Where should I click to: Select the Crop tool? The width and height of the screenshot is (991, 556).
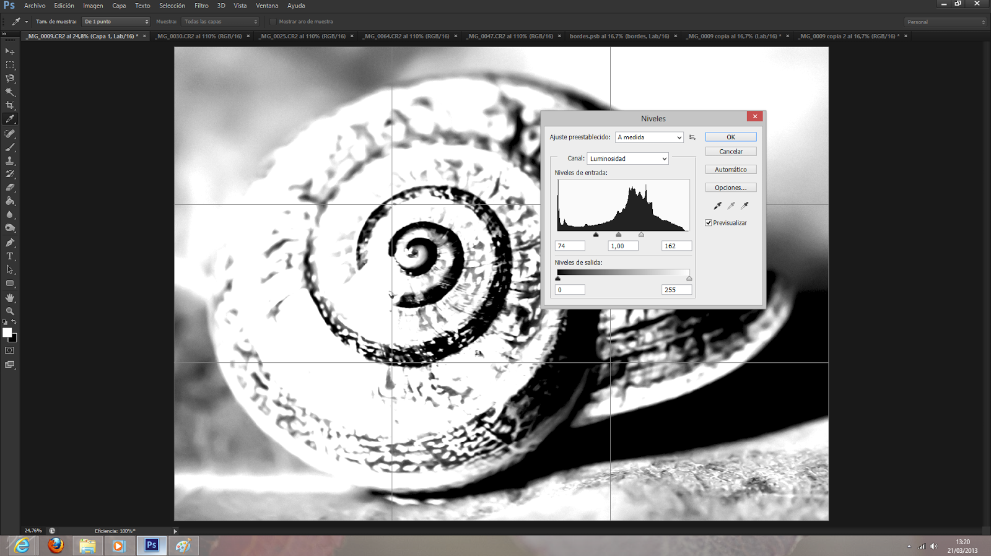(10, 106)
